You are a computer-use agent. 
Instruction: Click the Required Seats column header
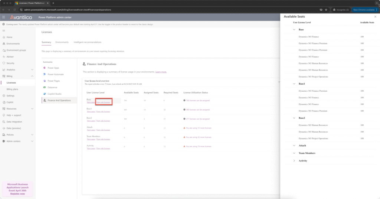pos(171,92)
